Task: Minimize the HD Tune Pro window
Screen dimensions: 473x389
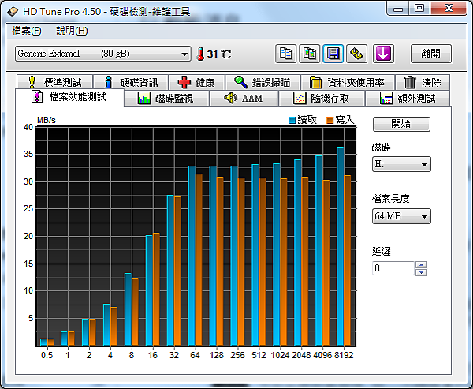Action: point(398,9)
